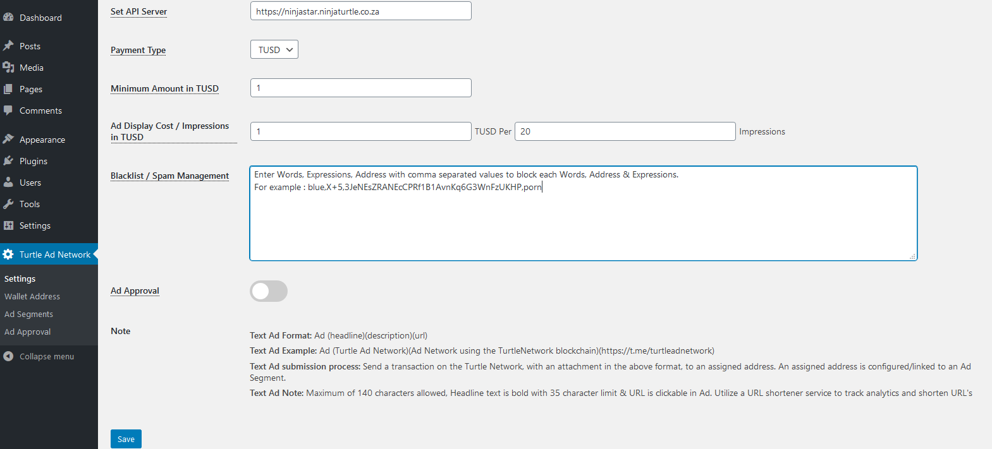This screenshot has width=992, height=449.
Task: Click the Appearance paintbrush icon
Action: pyautogui.click(x=8, y=140)
